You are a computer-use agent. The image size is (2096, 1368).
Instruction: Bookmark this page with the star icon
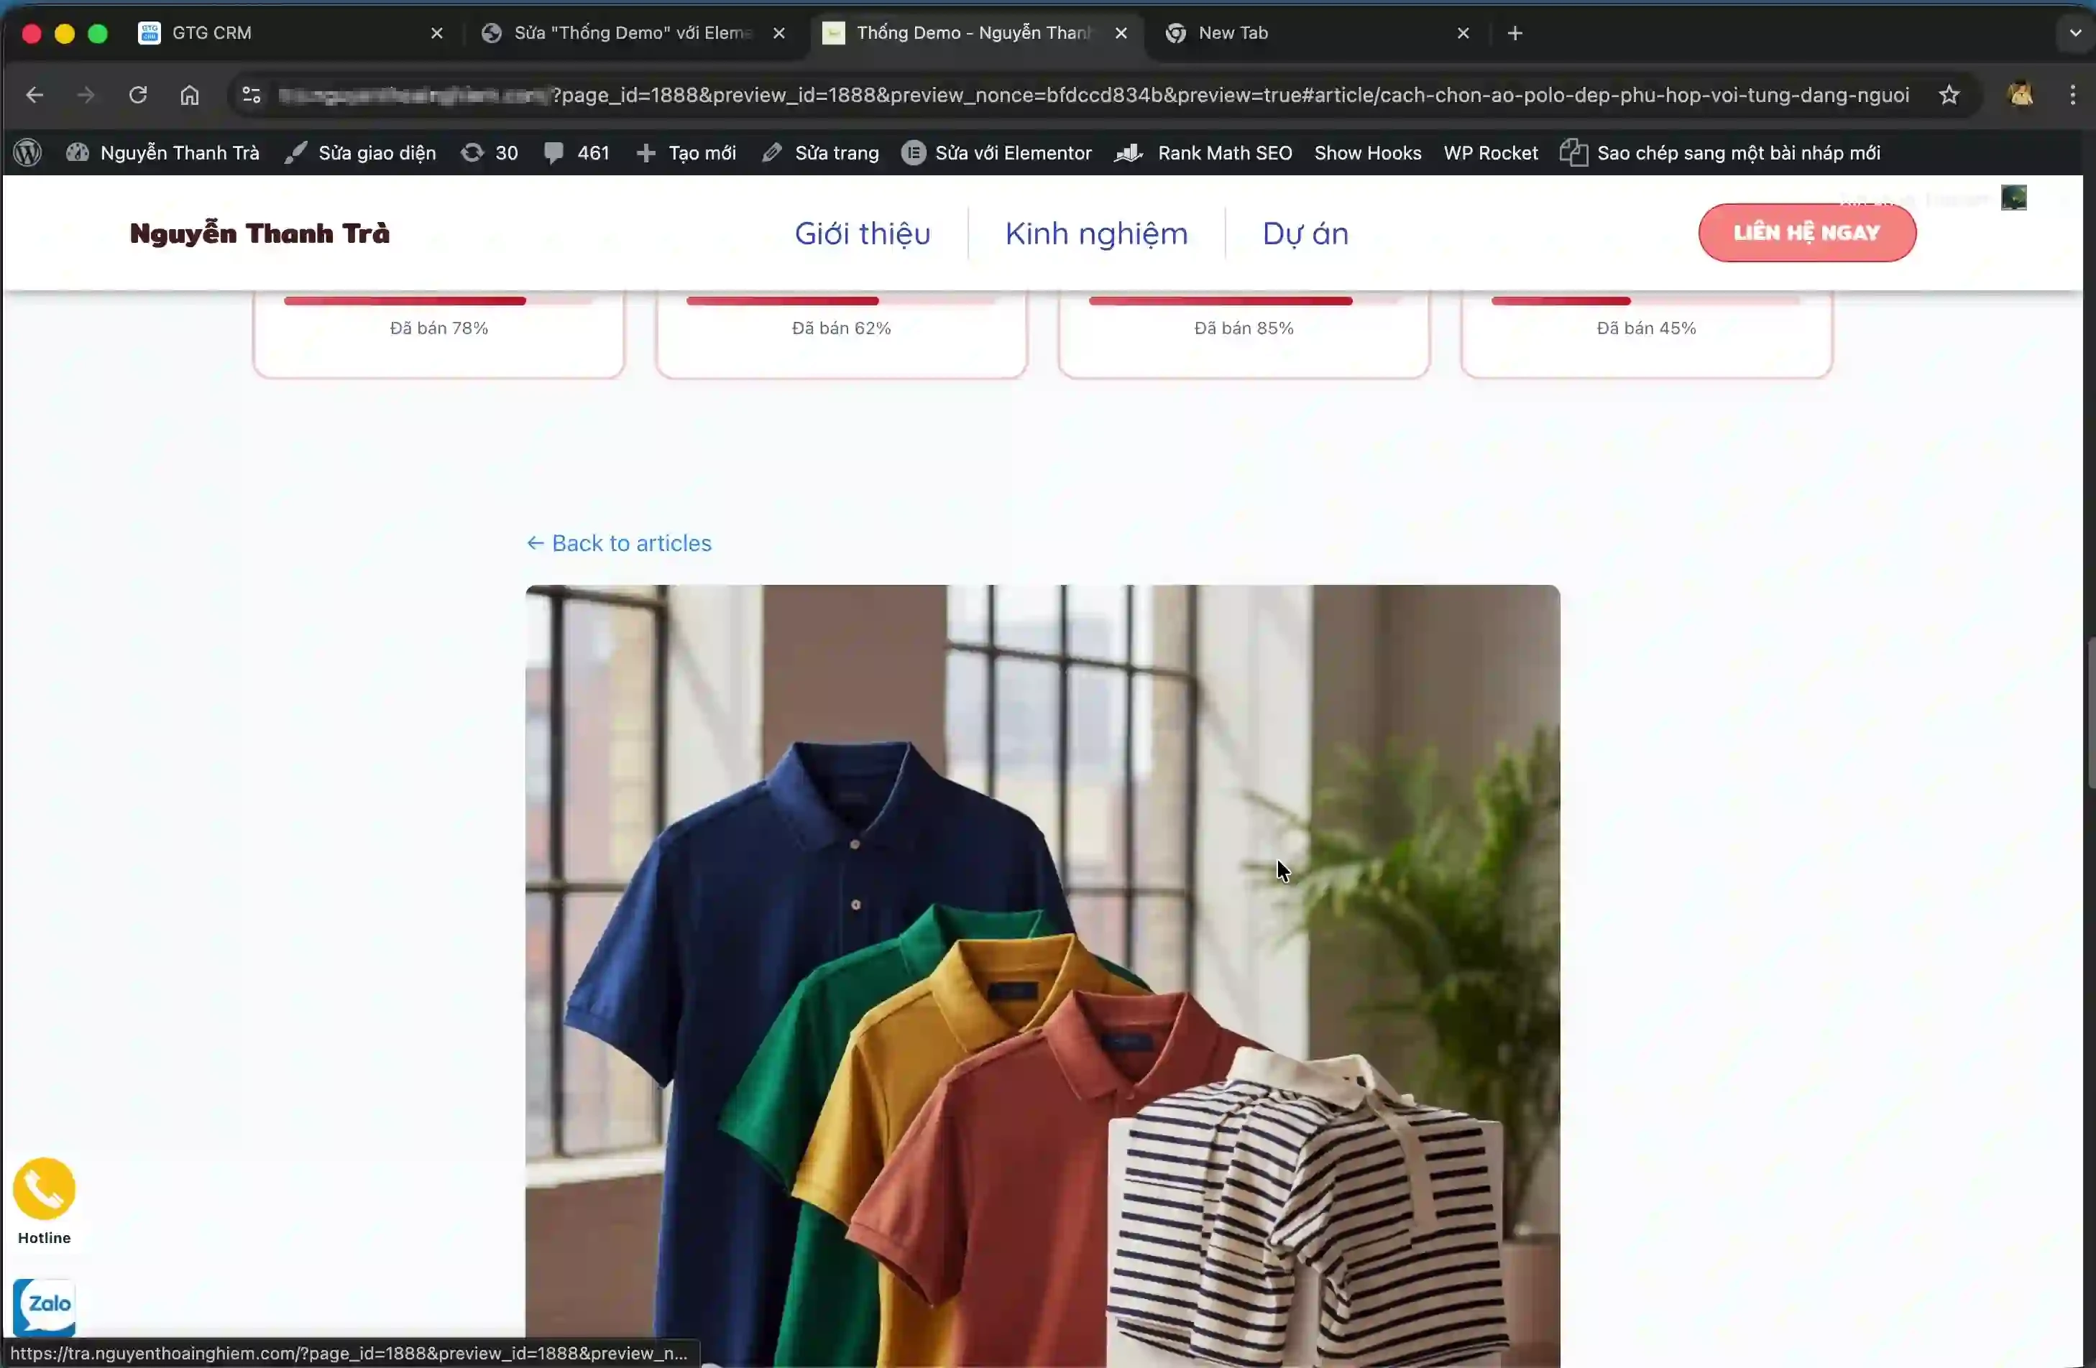pyautogui.click(x=1949, y=95)
